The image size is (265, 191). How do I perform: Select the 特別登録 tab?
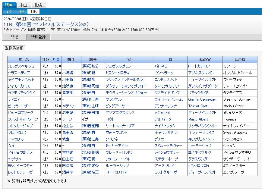click(38, 37)
